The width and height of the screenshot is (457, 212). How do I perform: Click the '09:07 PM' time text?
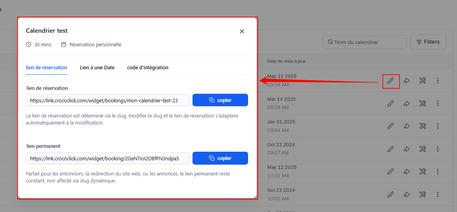point(278,153)
